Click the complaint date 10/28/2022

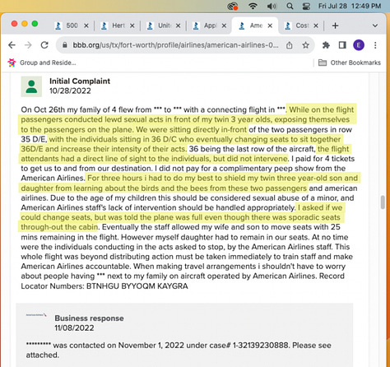point(70,91)
